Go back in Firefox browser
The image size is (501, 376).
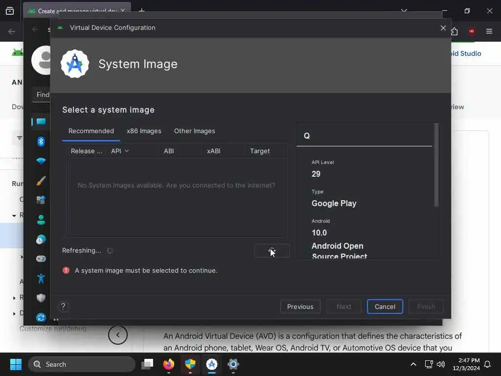pyautogui.click(x=12, y=31)
